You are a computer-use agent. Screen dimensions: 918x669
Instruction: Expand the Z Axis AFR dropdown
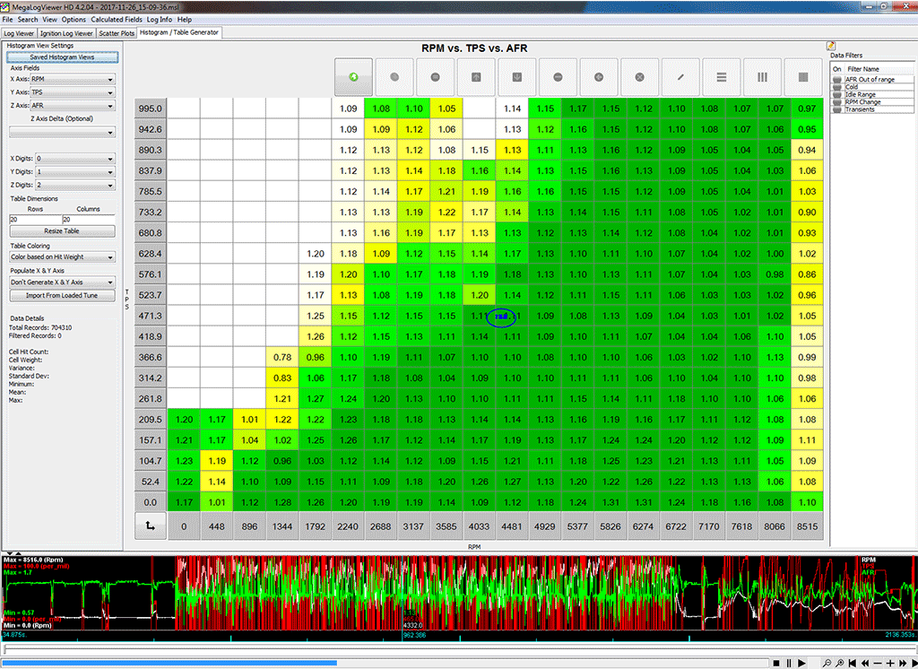pos(73,105)
